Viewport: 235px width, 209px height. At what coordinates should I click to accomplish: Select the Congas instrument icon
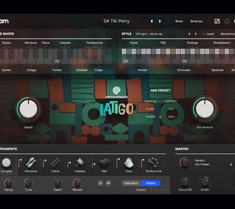(x=6, y=163)
